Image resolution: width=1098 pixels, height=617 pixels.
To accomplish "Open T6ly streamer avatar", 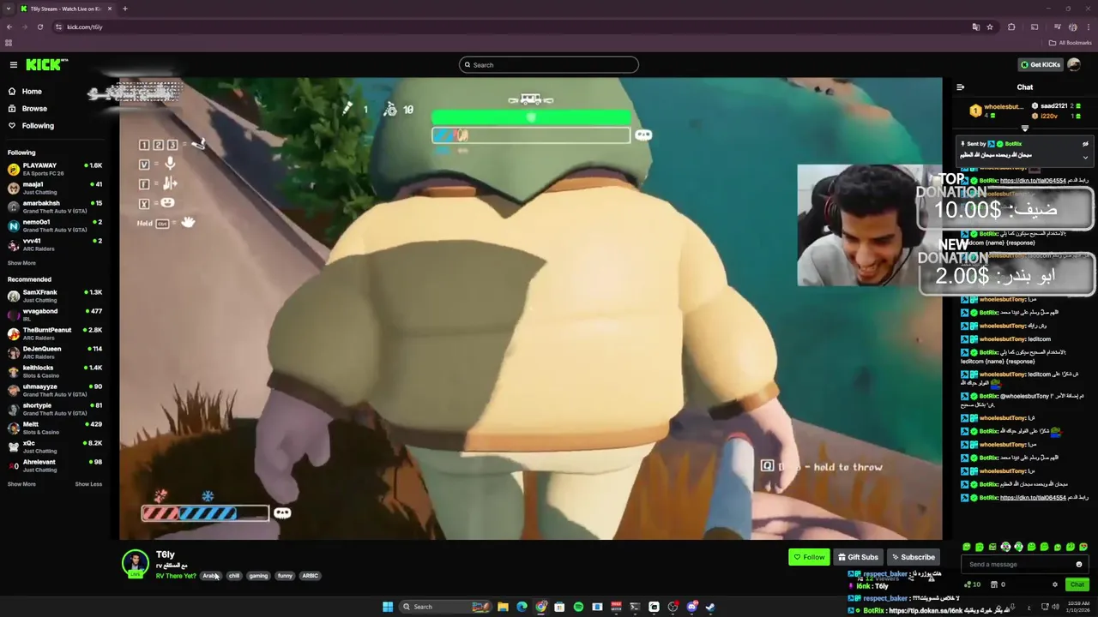I will (x=135, y=563).
